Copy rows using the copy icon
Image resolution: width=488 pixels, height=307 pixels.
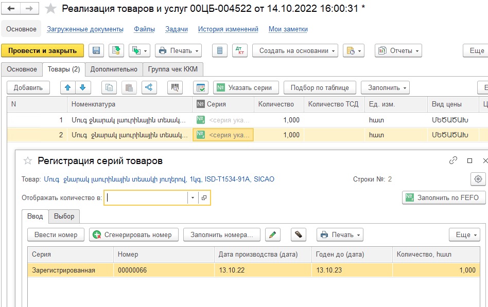click(x=109, y=88)
